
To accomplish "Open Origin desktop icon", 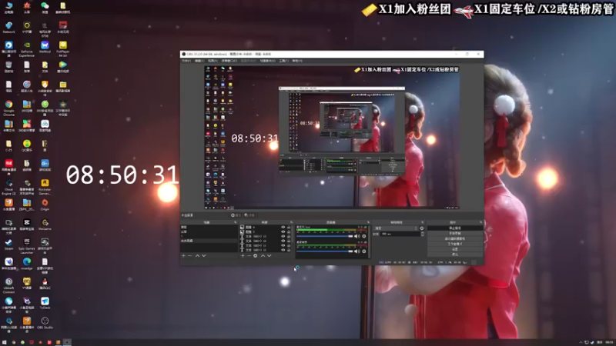I will (x=45, y=205).
